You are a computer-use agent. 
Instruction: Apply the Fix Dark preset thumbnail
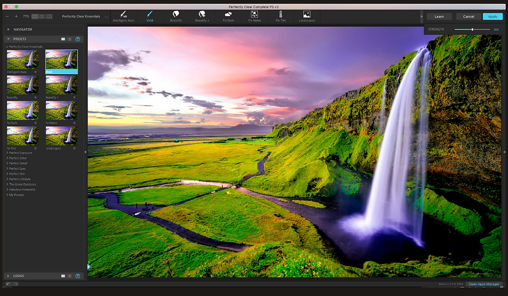point(23,110)
